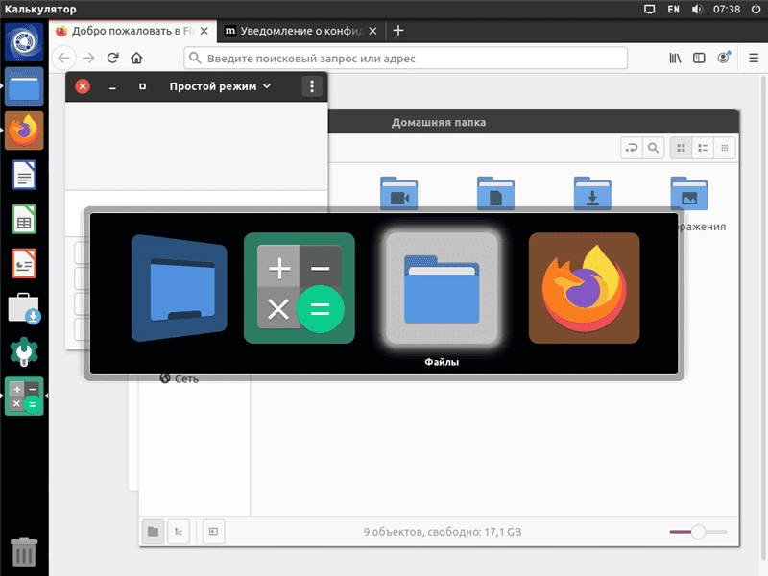
Task: Open keyboard layout EN indicator
Action: (674, 10)
